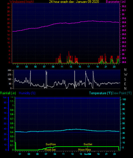Click hour 09 on the bottom chart time axis

pyautogui.click(x=55, y=154)
